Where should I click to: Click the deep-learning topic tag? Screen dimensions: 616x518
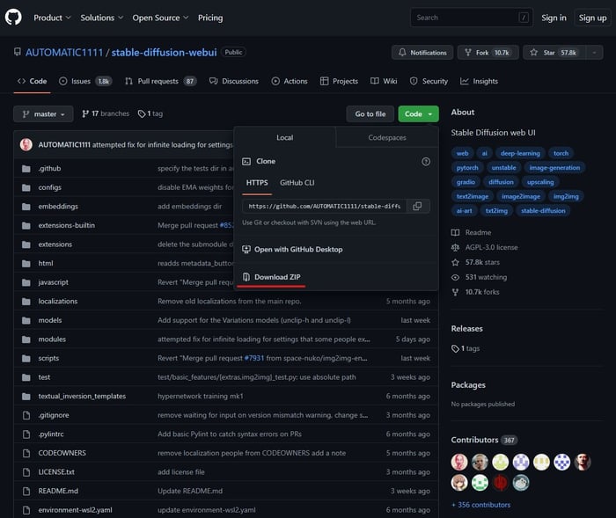click(520, 153)
